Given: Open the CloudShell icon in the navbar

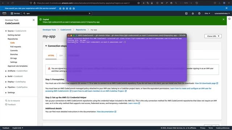Looking at the screenshot, I should (186, 13).
